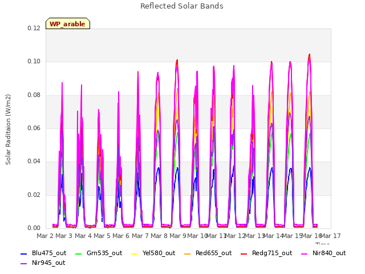Image resolution: width=365 pixels, height=274 pixels.
Task: Click the 0.12 y-axis tick label
Action: point(34,28)
